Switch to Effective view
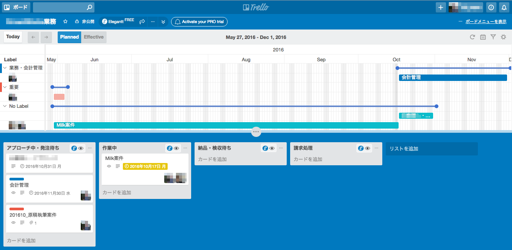Screen dimensions: 512x250 pyautogui.click(x=94, y=37)
